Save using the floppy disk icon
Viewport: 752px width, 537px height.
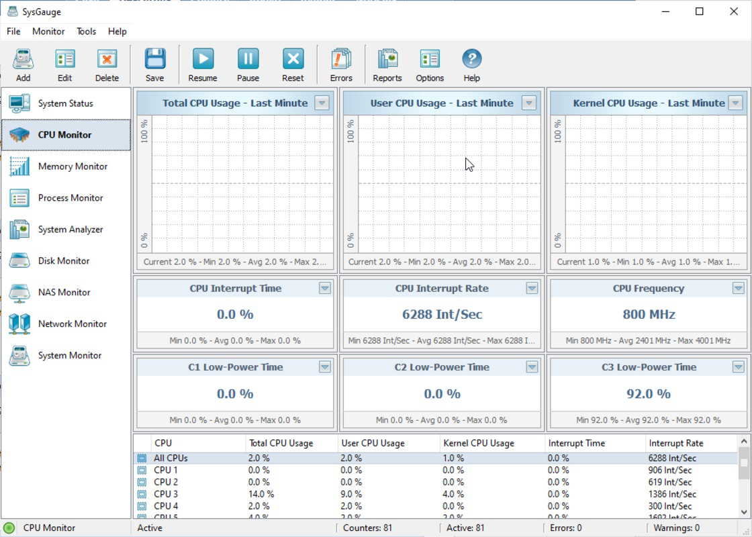(155, 59)
